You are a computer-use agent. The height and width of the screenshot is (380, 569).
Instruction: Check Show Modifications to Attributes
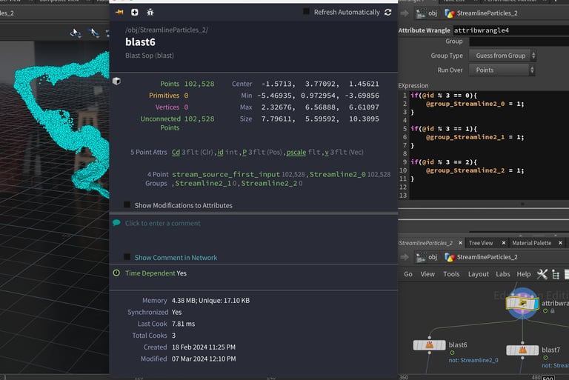127,204
